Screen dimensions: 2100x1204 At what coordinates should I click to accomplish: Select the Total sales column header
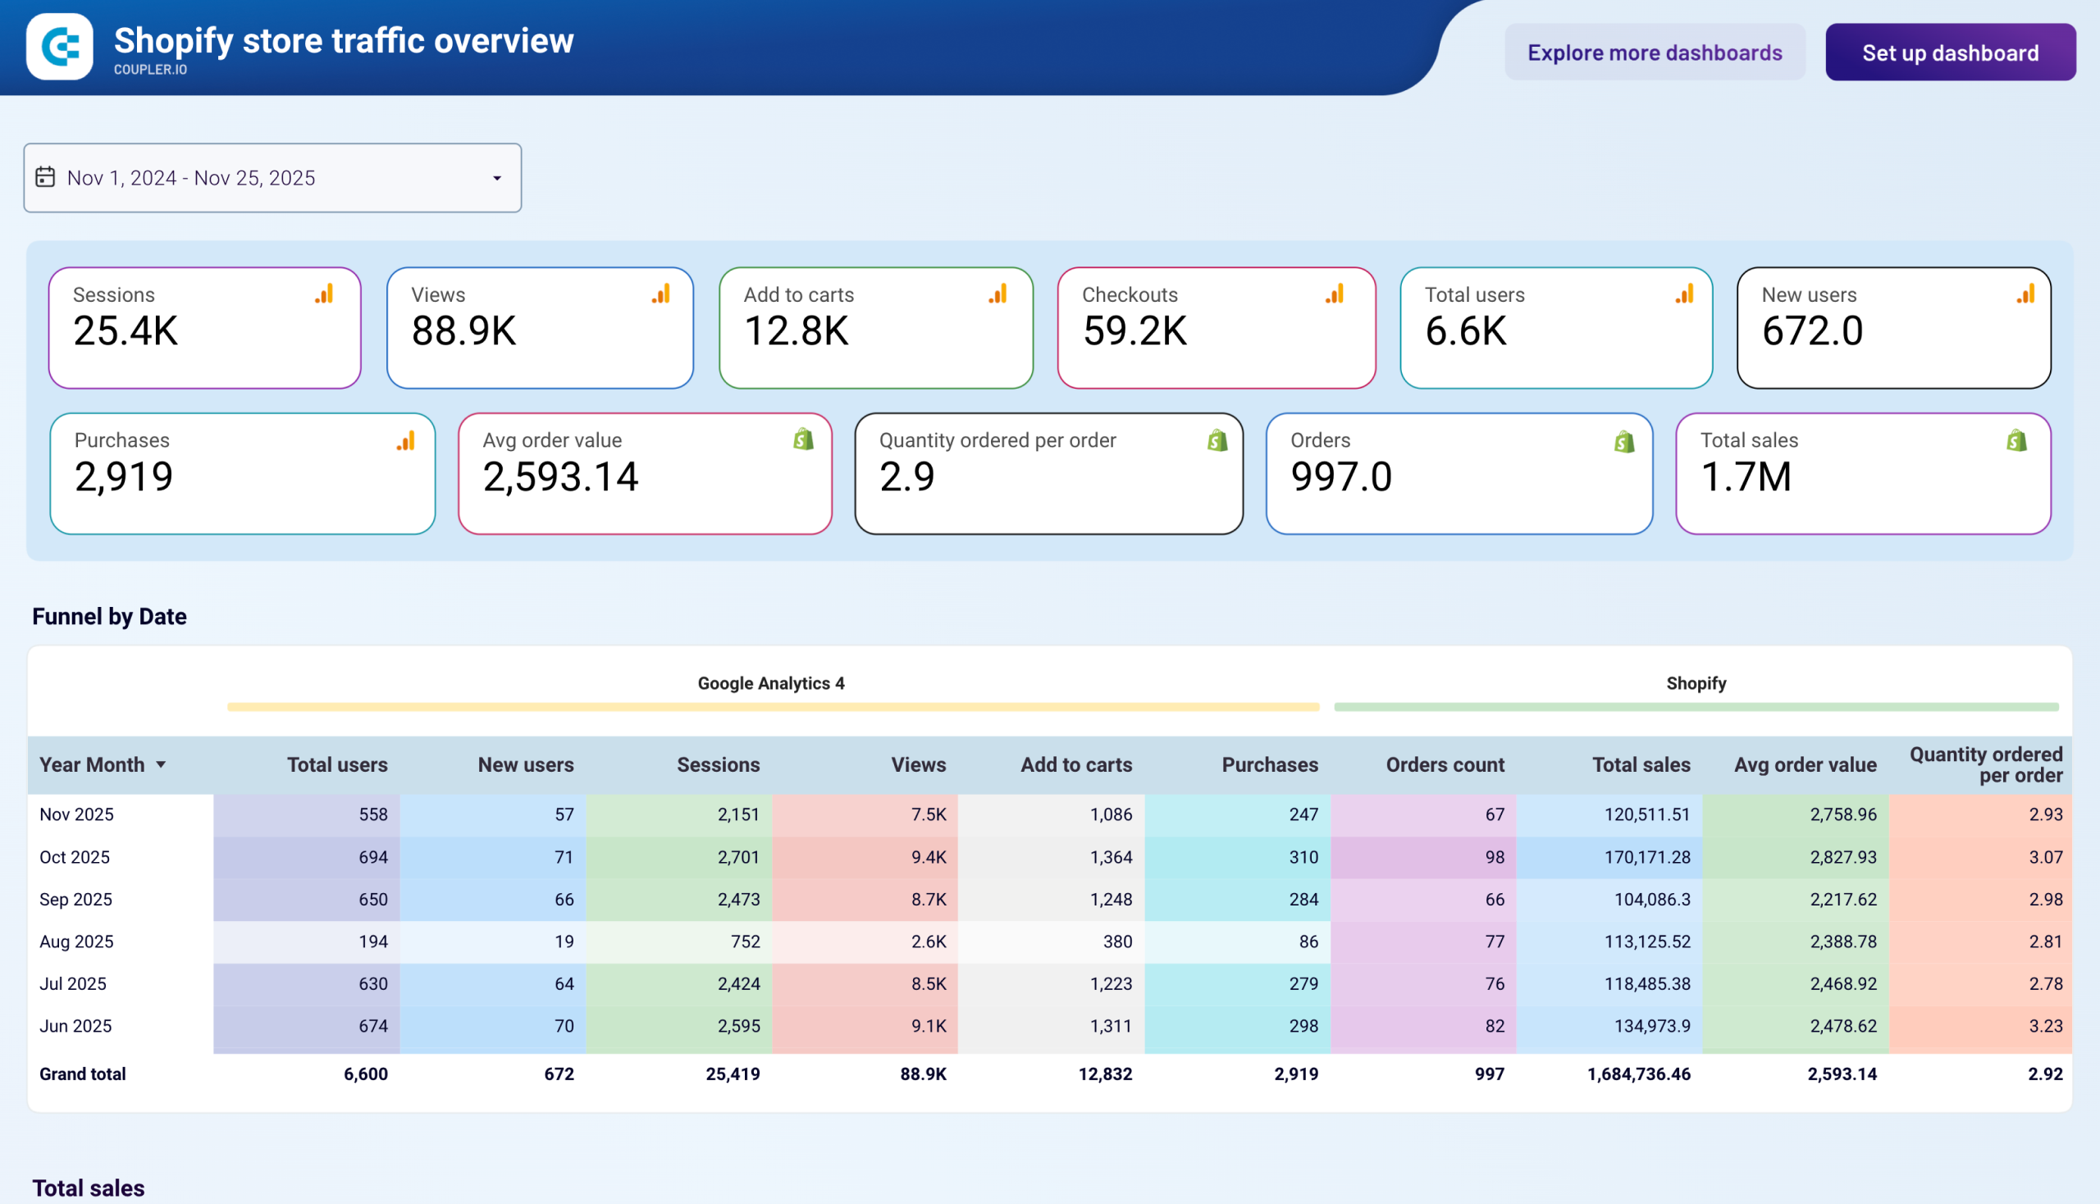click(x=1640, y=764)
